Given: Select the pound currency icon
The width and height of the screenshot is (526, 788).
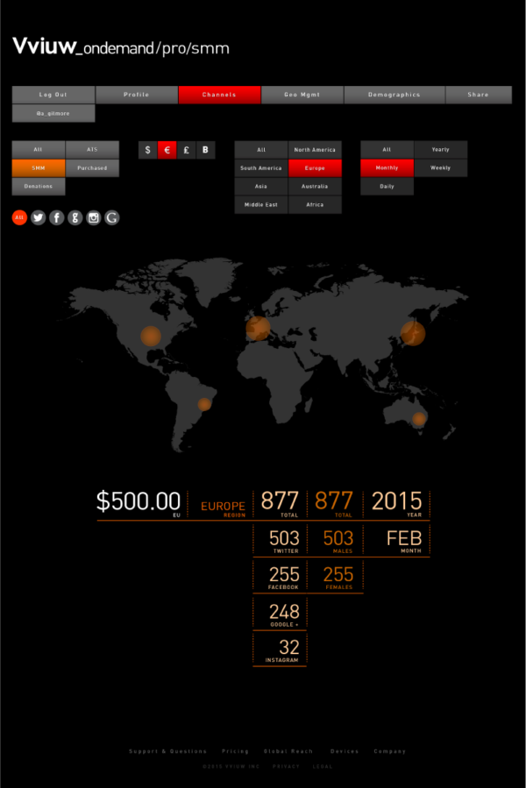Looking at the screenshot, I should tap(186, 150).
